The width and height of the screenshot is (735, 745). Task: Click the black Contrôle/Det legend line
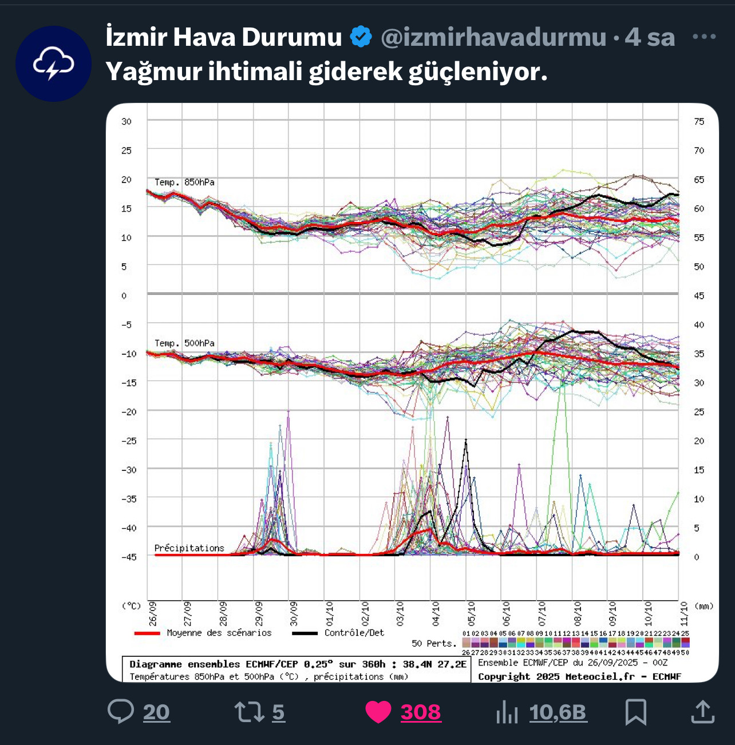tap(305, 633)
